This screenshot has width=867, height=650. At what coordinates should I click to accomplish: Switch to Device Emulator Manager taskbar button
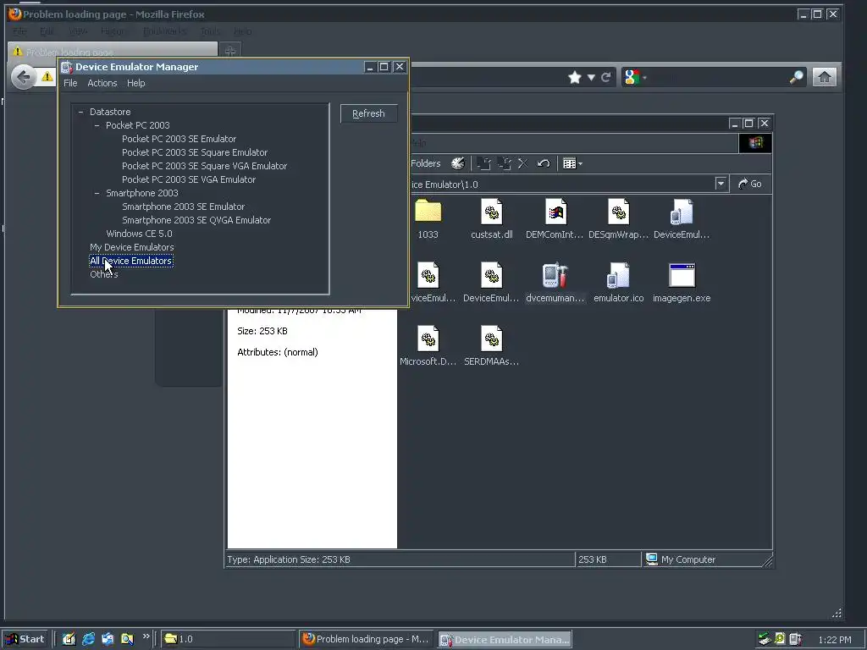(505, 639)
